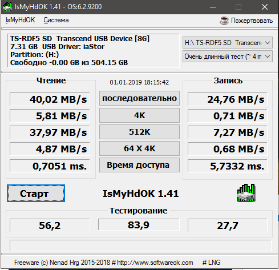The height and width of the screenshot is (270, 279).
Task: Click the IsMyHdOK title bar app icon
Action: 7,7
